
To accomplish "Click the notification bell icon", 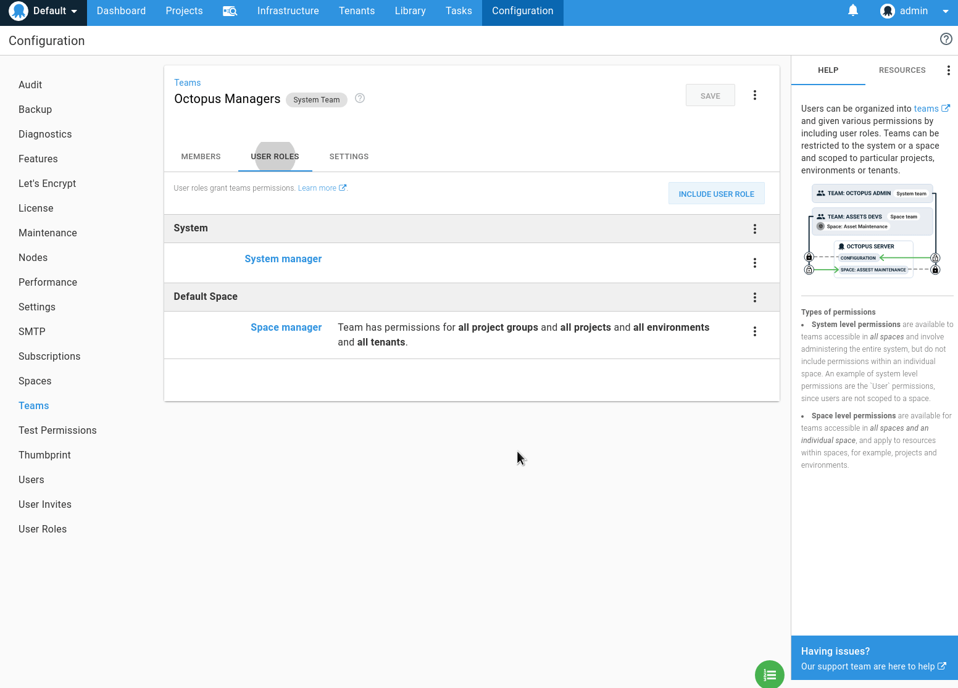I will coord(852,10).
